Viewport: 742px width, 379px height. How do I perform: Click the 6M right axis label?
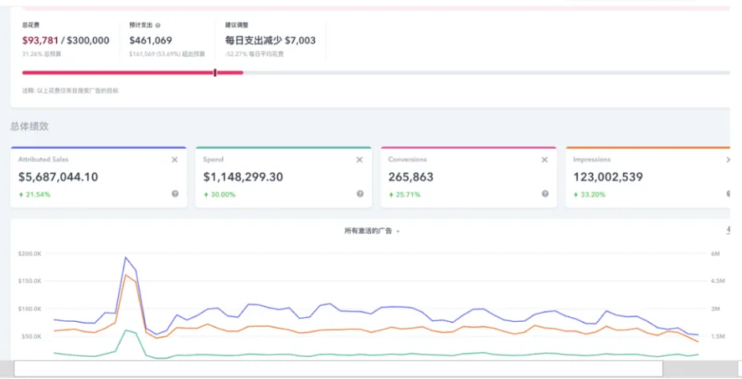tap(715, 254)
